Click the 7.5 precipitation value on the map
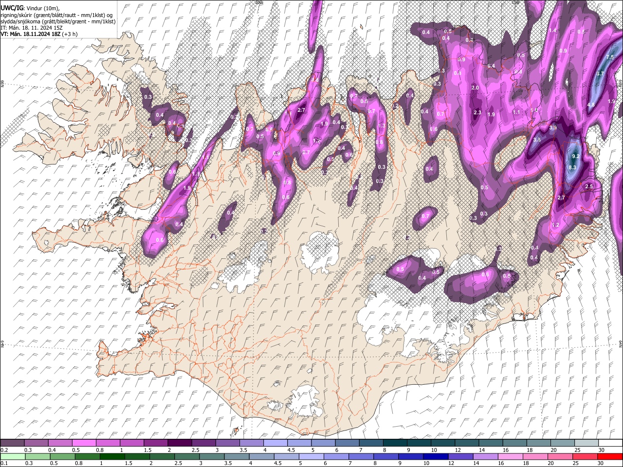The height and width of the screenshot is (467, 623). 610,57
